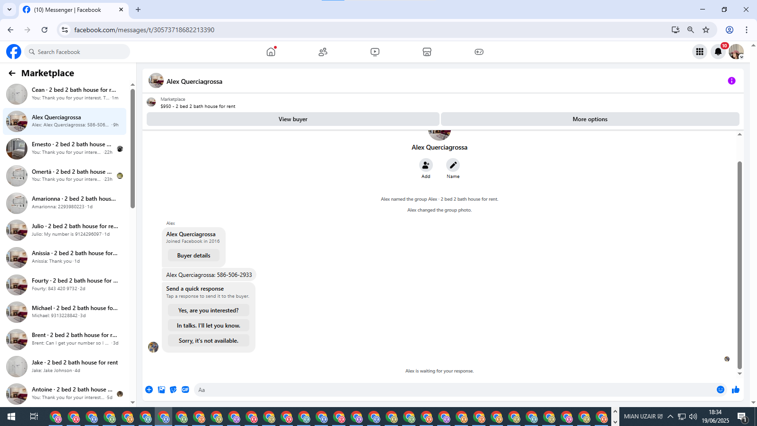Image resolution: width=757 pixels, height=426 pixels.
Task: Open the Friends icon in top navigation
Action: pyautogui.click(x=323, y=52)
